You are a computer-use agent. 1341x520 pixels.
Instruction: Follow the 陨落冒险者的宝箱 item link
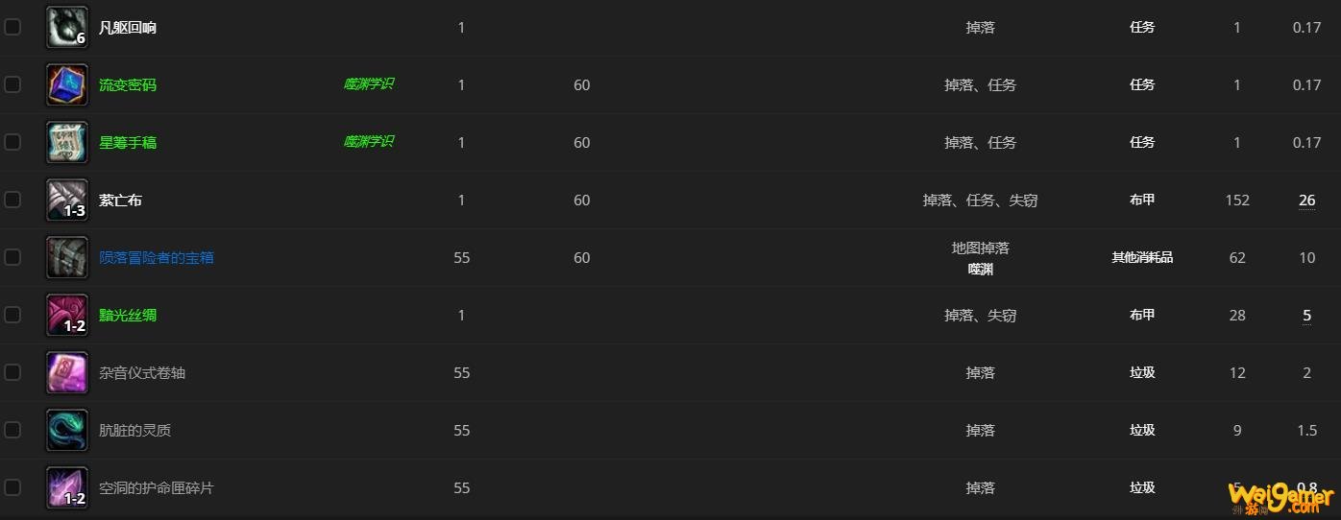click(x=157, y=257)
